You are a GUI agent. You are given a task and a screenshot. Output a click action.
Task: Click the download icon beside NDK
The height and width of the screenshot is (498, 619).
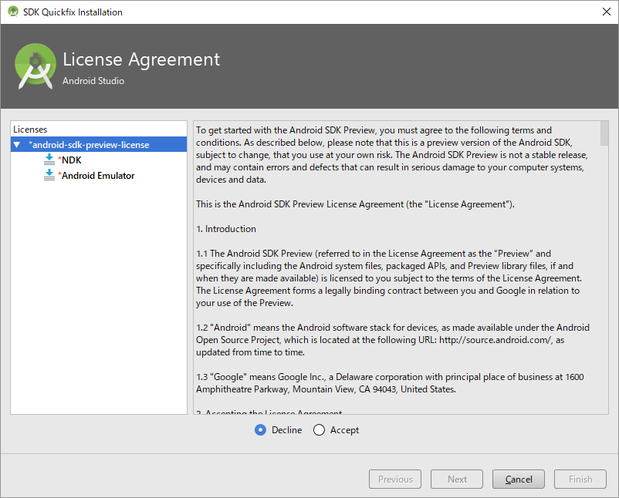coord(49,160)
